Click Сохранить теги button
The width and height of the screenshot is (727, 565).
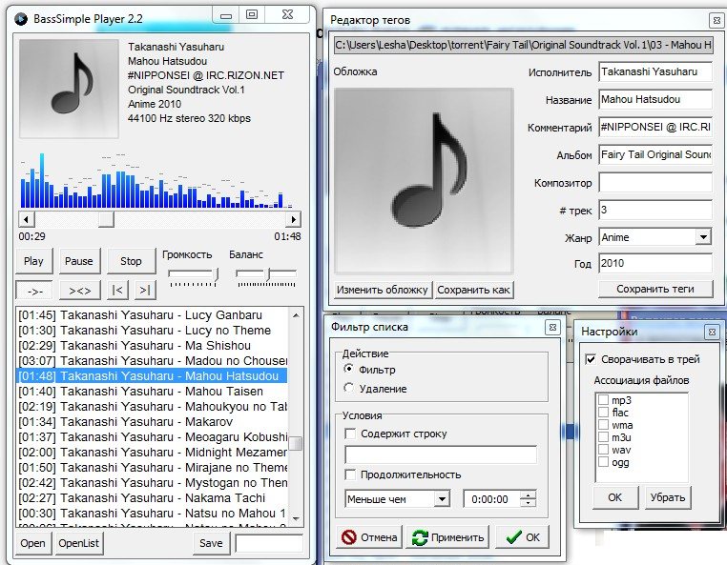pyautogui.click(x=654, y=289)
